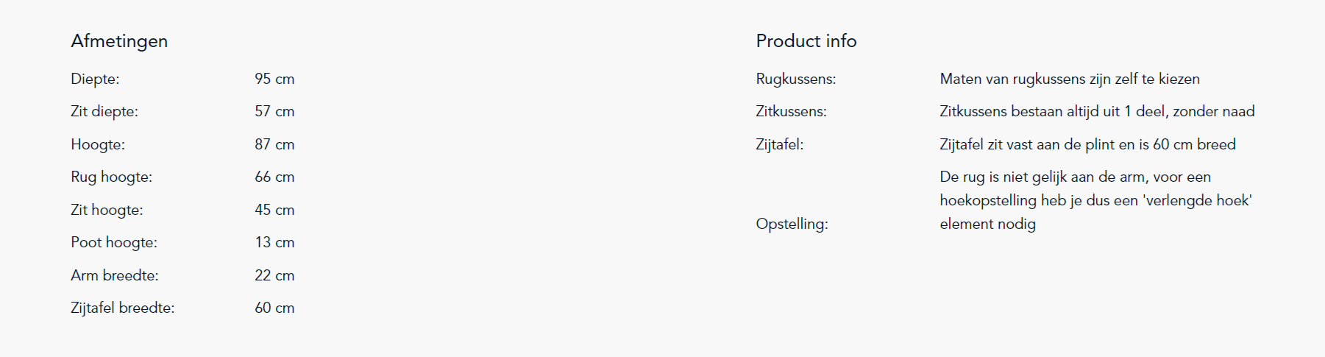This screenshot has width=1325, height=357.
Task: Select the text about rugkussens maten
Action: [x=1070, y=79]
